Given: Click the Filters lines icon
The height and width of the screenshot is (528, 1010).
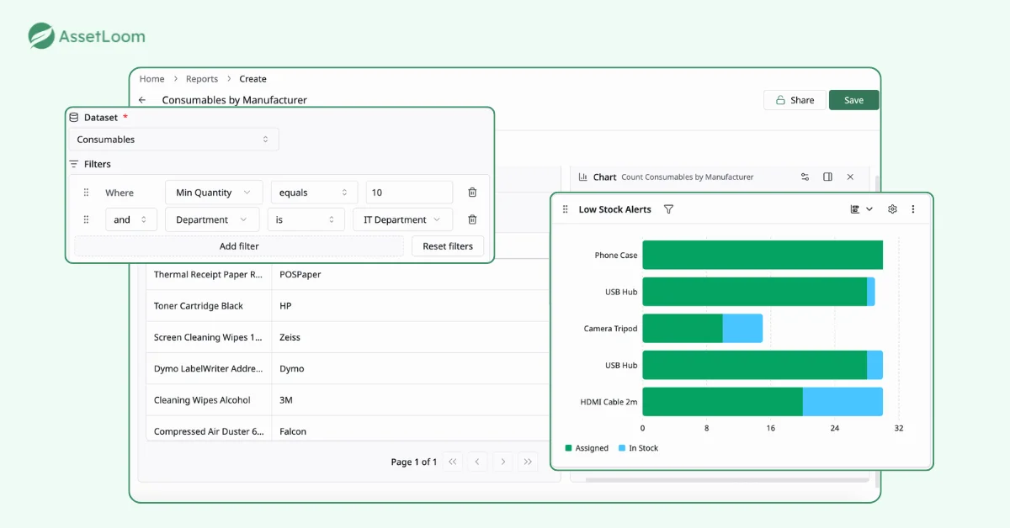Looking at the screenshot, I should (x=74, y=164).
